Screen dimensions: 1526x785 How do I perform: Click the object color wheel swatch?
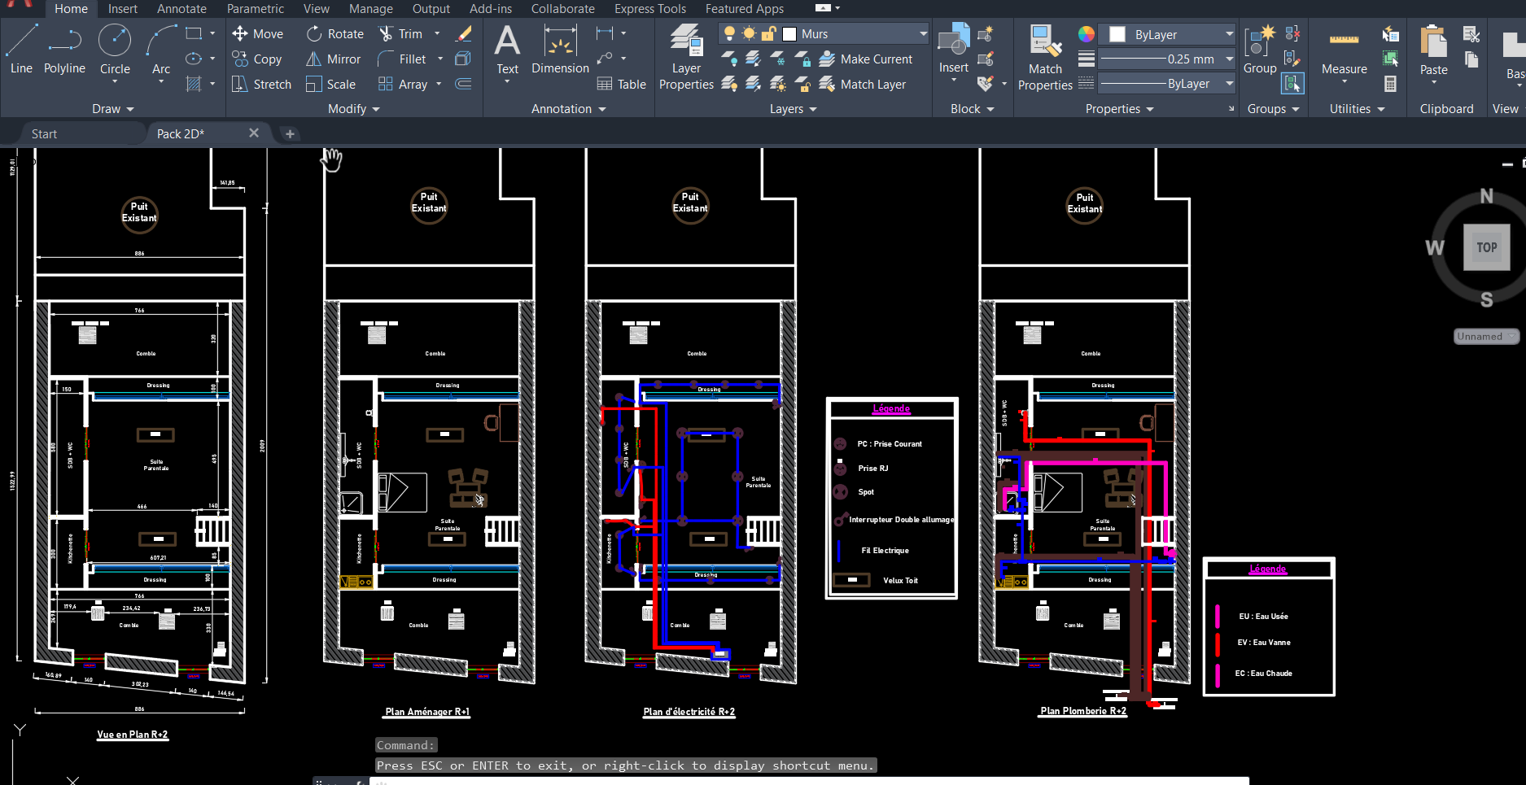click(1087, 34)
